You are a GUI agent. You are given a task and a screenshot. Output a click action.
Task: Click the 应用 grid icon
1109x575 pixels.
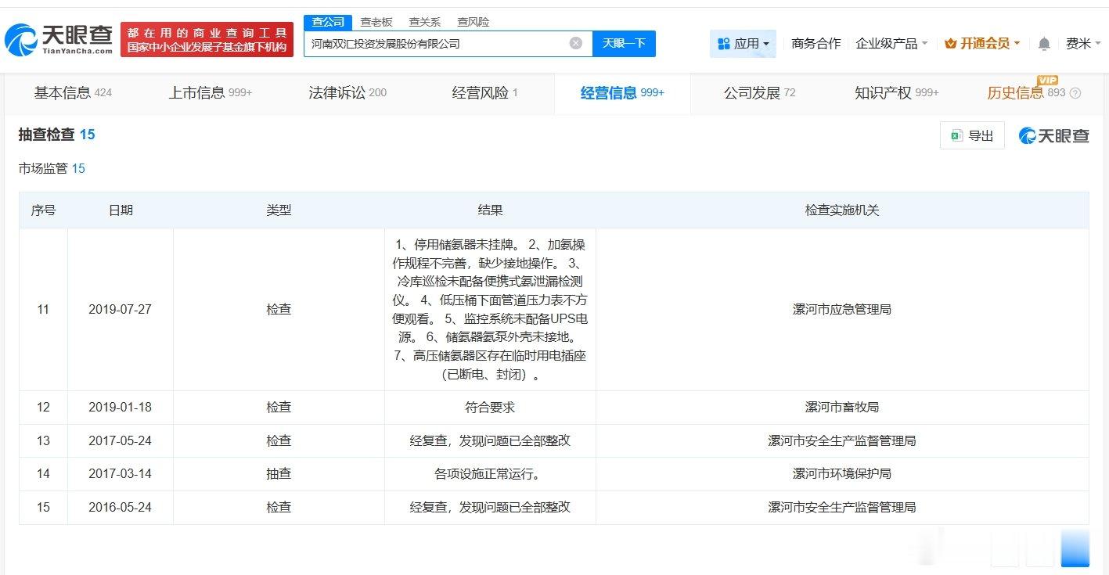724,44
